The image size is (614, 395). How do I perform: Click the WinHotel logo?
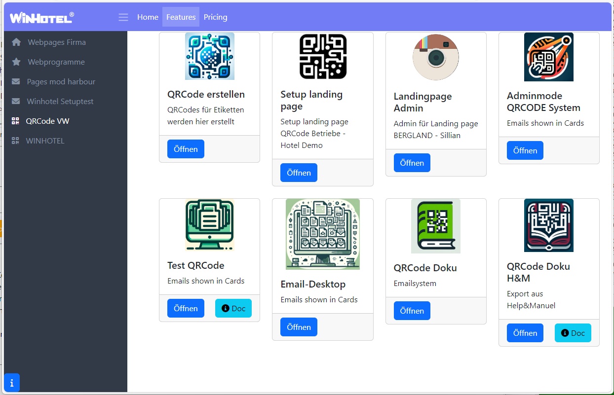click(42, 17)
